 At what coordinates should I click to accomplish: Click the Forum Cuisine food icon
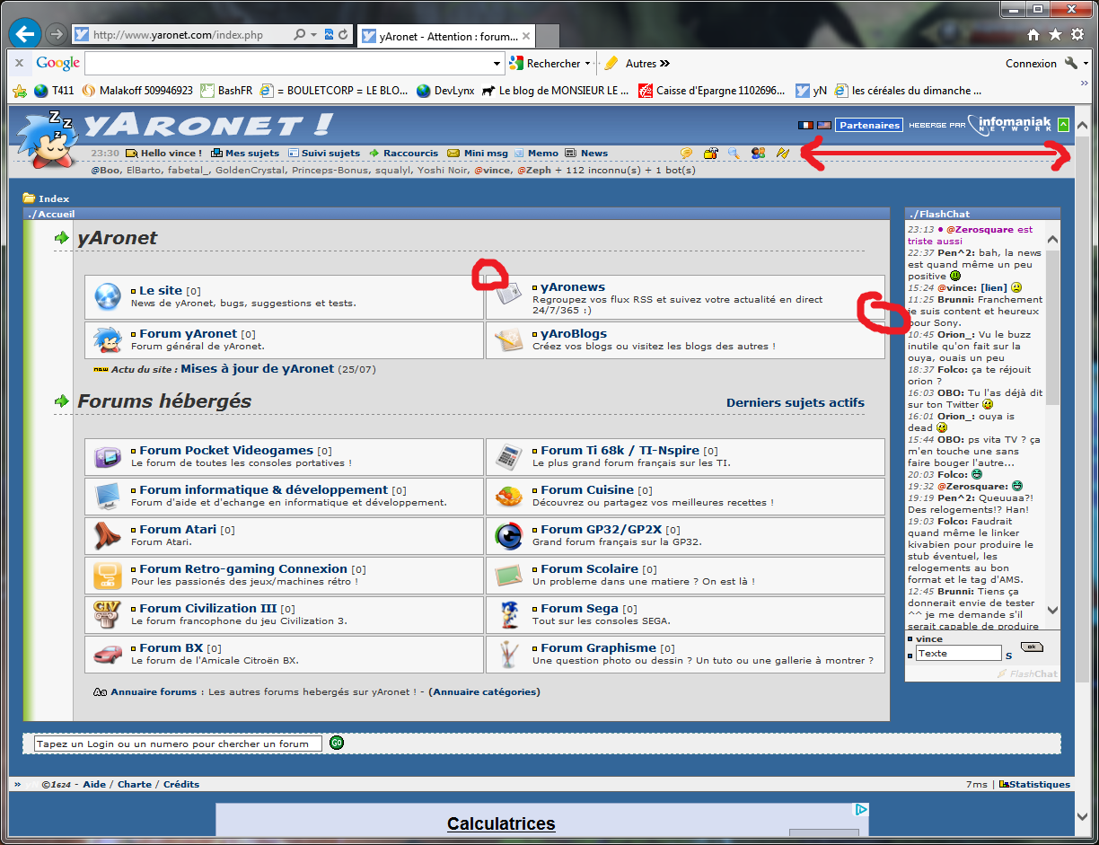tap(509, 496)
